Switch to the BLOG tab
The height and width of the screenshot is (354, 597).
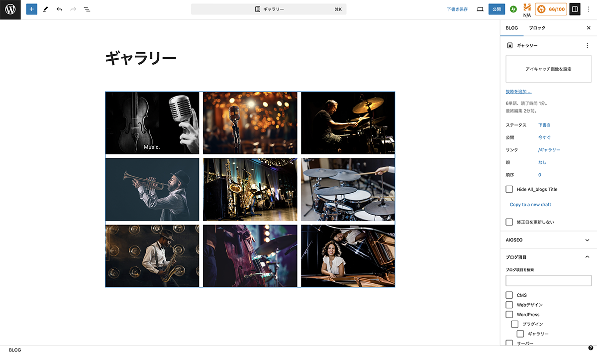click(x=511, y=28)
